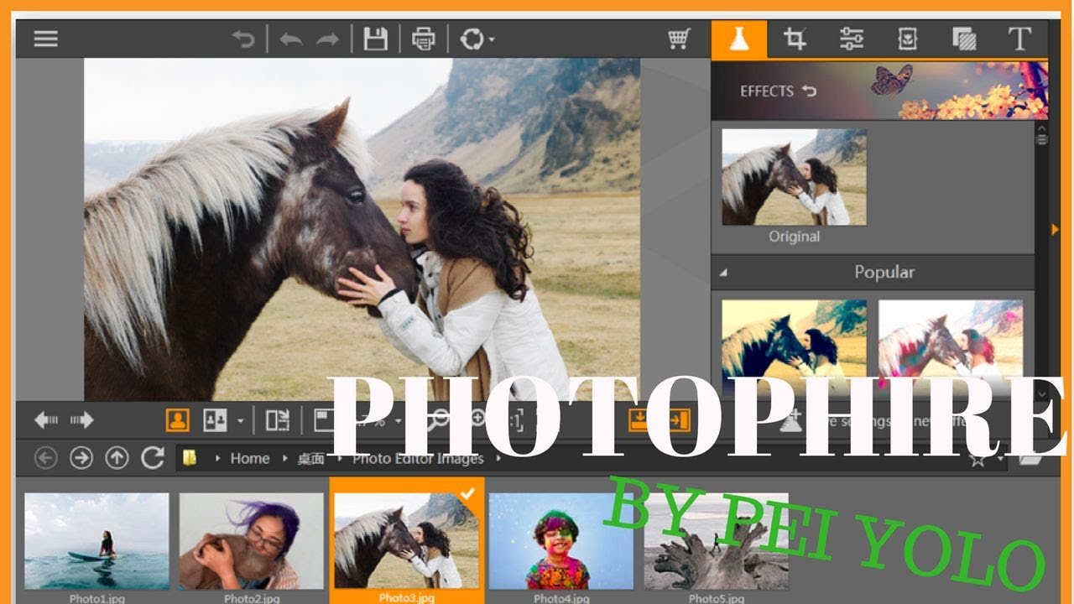Click the back arrow beside EFFECTS

pyautogui.click(x=809, y=91)
